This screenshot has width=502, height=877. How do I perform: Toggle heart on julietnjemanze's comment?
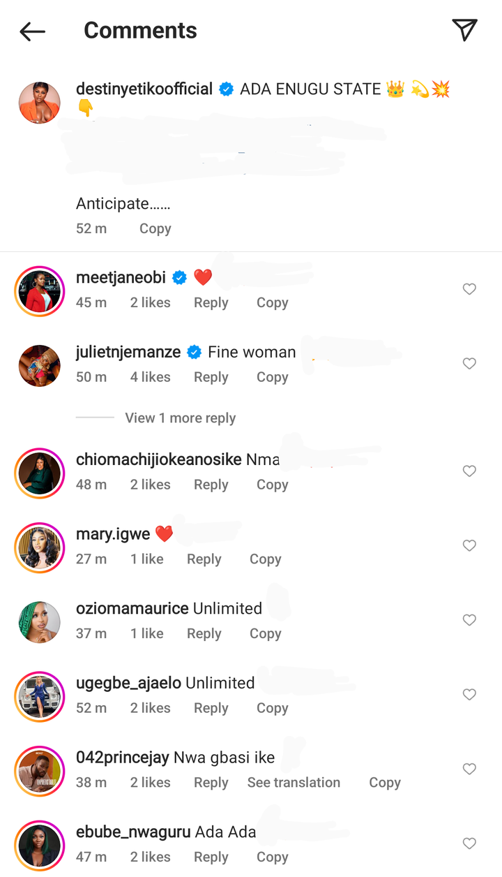(469, 364)
